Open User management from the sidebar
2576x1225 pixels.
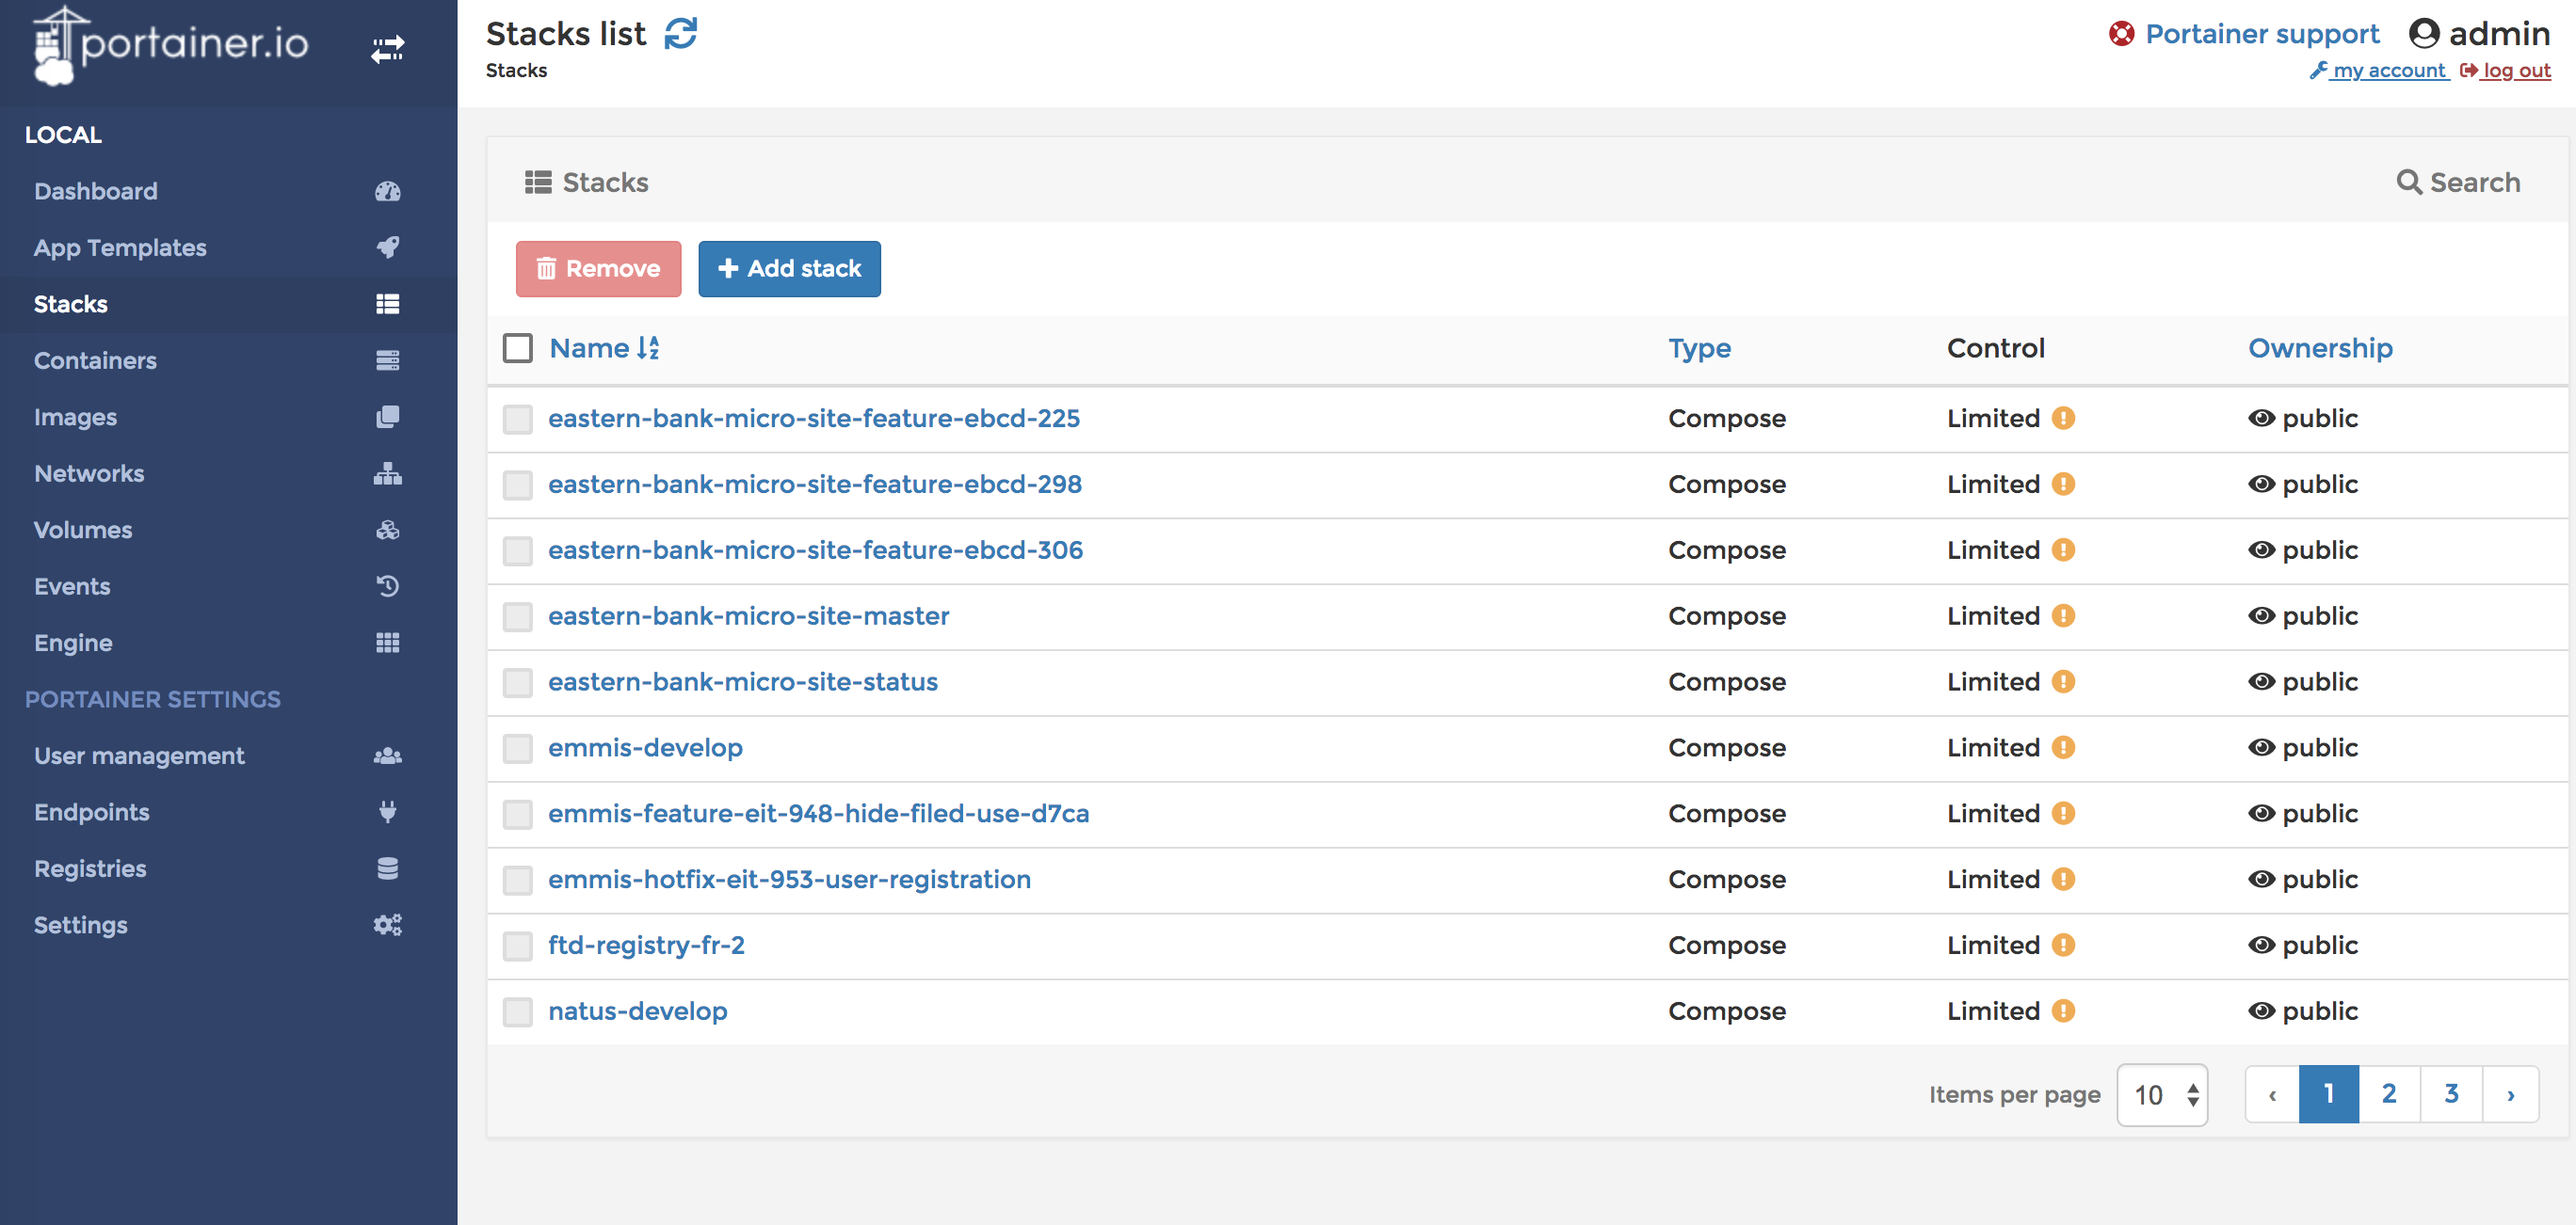[139, 756]
